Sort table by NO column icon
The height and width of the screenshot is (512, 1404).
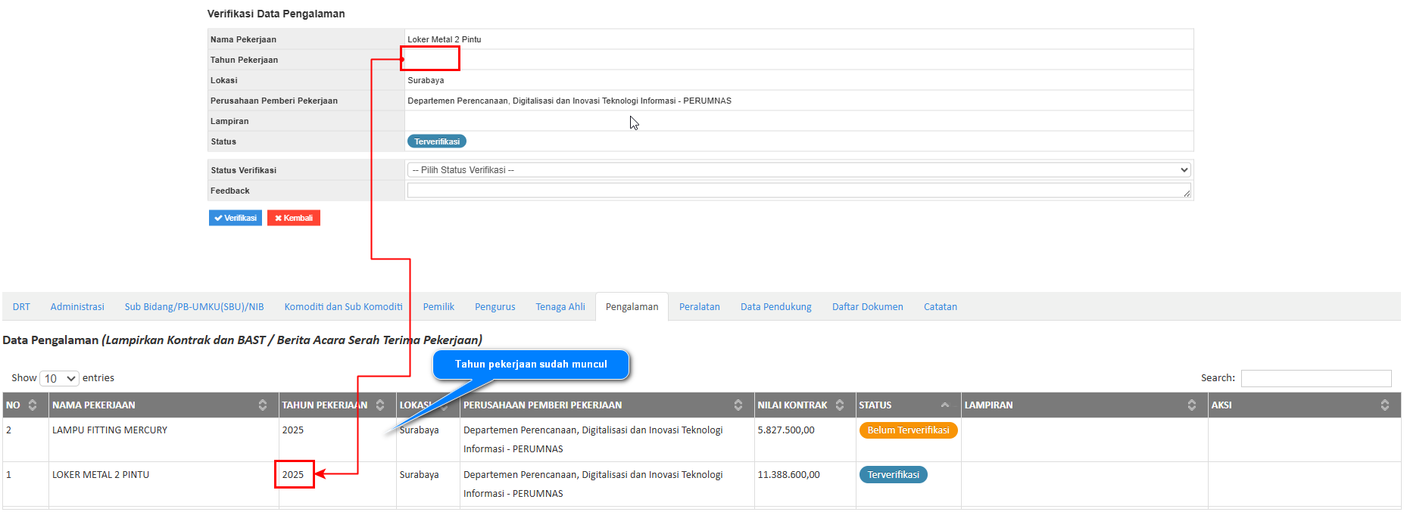click(x=32, y=405)
